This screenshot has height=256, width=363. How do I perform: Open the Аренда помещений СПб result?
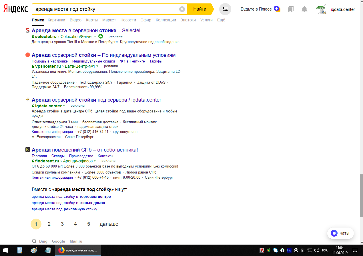(85, 150)
